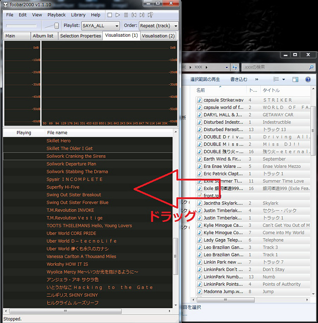Image resolution: width=318 pixels, height=323 pixels.
Task: Open the Library menu
Action: pyautogui.click(x=78, y=15)
